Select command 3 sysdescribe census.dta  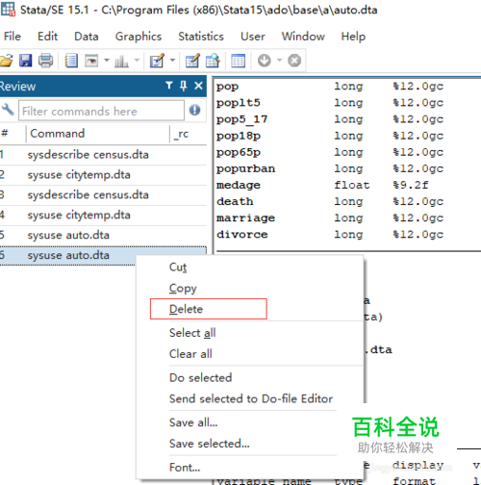click(103, 195)
